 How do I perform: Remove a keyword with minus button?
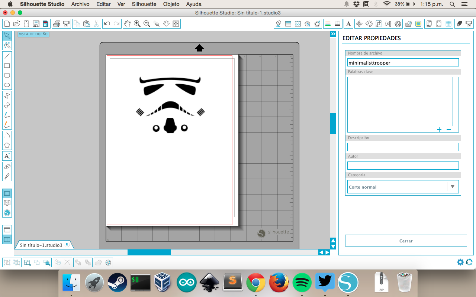click(449, 130)
